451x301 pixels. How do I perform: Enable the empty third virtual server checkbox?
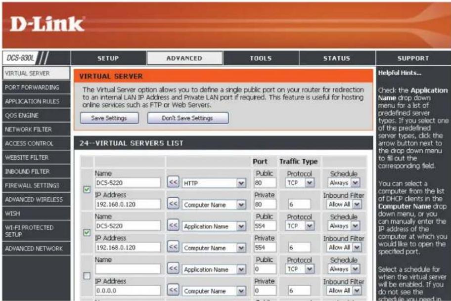click(x=87, y=276)
